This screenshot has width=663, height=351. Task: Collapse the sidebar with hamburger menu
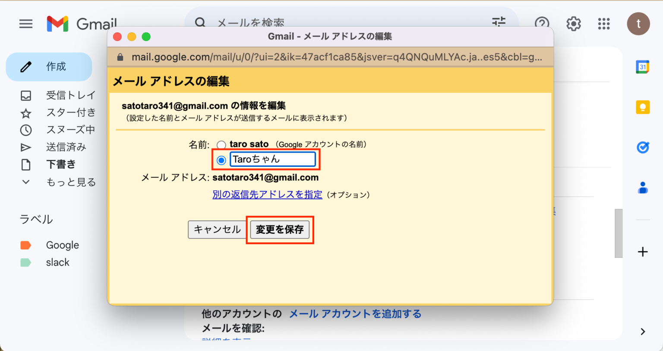point(26,24)
